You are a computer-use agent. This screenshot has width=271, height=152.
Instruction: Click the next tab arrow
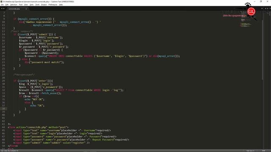(x=4, y=8)
